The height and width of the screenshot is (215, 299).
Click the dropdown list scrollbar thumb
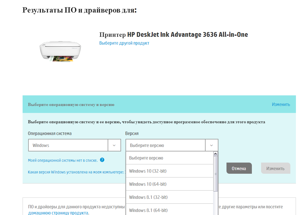coord(216,174)
